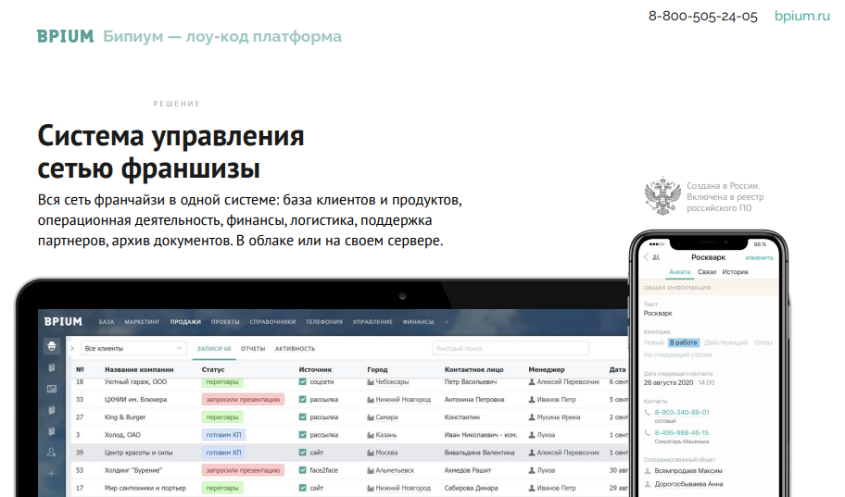The height and width of the screenshot is (497, 845).
Task: Select category Действующий on phone
Action: tap(725, 342)
